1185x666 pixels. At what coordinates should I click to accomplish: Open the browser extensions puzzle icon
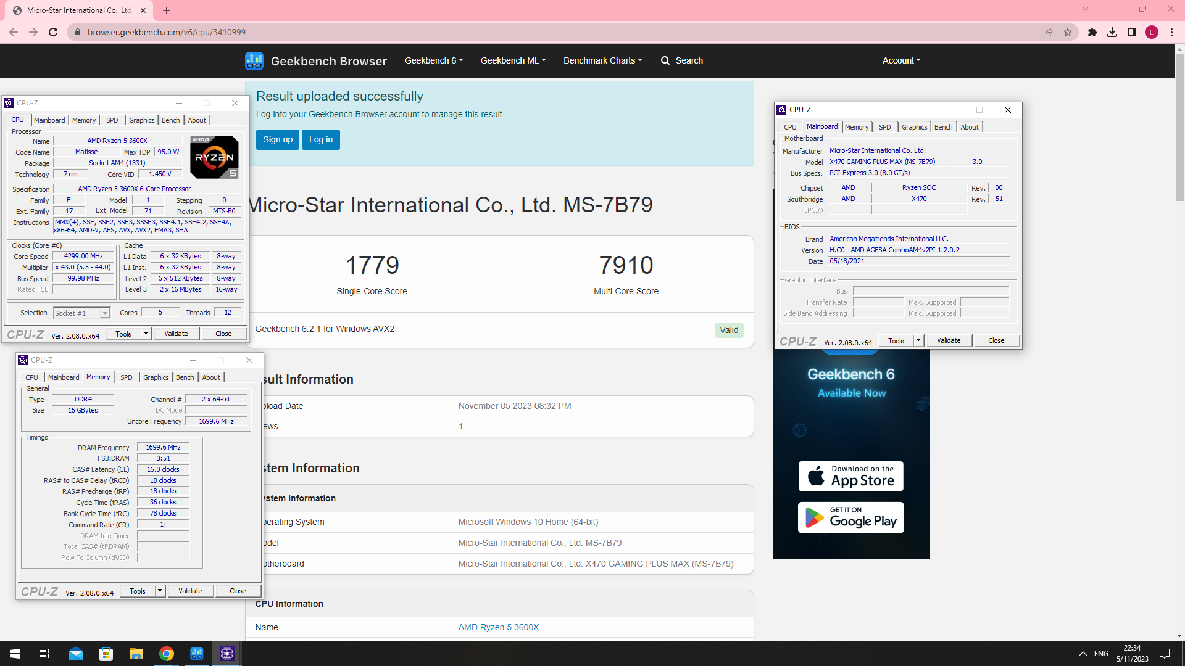coord(1092,32)
